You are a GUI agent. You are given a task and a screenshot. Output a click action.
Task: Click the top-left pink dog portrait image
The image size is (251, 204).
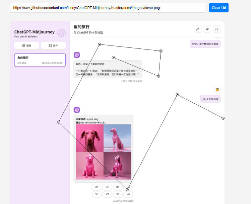89,138
